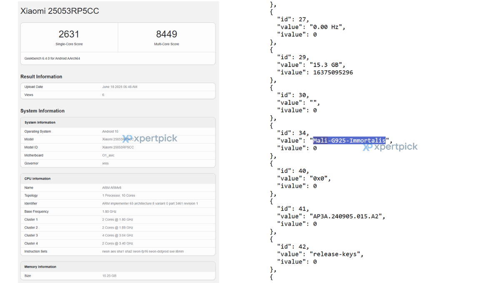Click the CPU Information card header

pyautogui.click(x=118, y=179)
